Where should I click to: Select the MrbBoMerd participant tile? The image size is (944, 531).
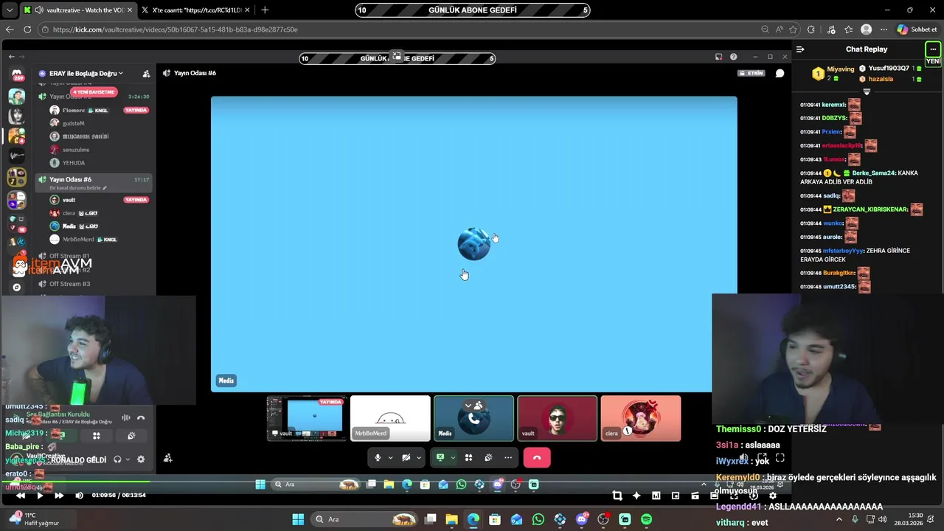(x=390, y=418)
